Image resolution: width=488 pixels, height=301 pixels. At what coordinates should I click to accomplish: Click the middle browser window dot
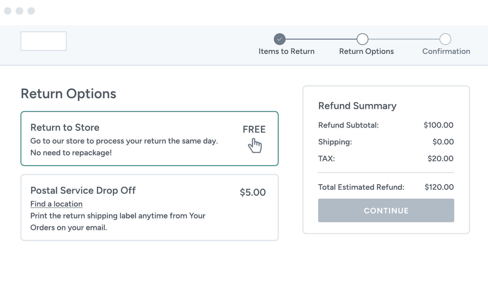click(x=19, y=11)
